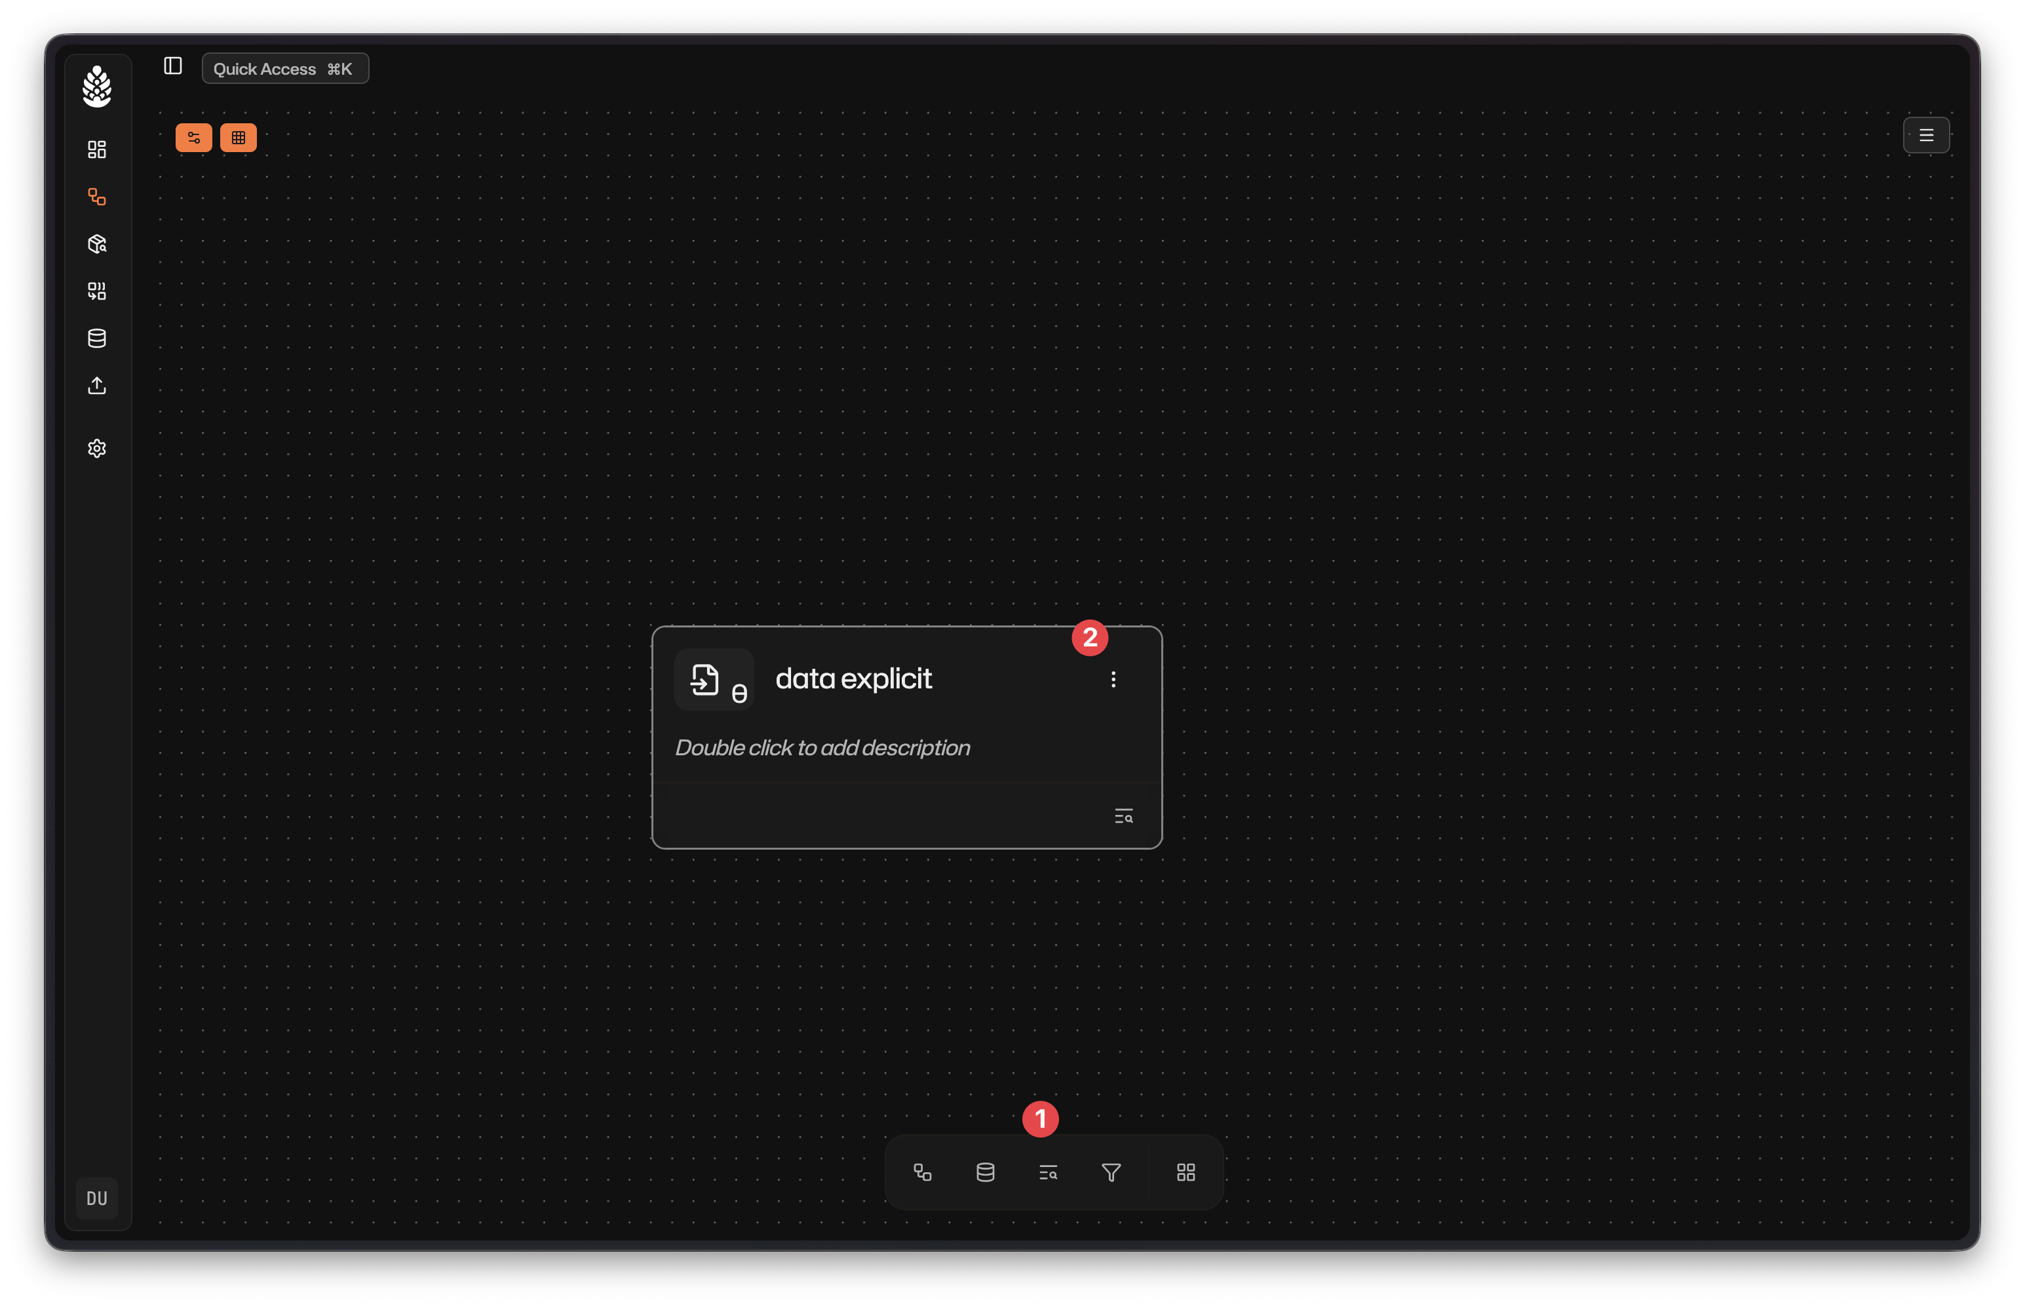Open the three-dot menu on data explicit node
This screenshot has width=2025, height=1306.
(x=1113, y=679)
